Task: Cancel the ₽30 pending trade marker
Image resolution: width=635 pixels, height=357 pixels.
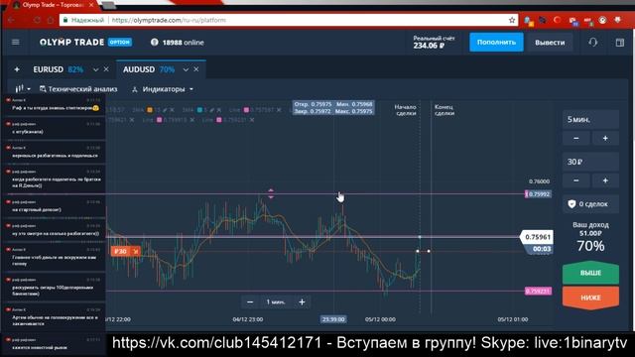Action: click(136, 251)
